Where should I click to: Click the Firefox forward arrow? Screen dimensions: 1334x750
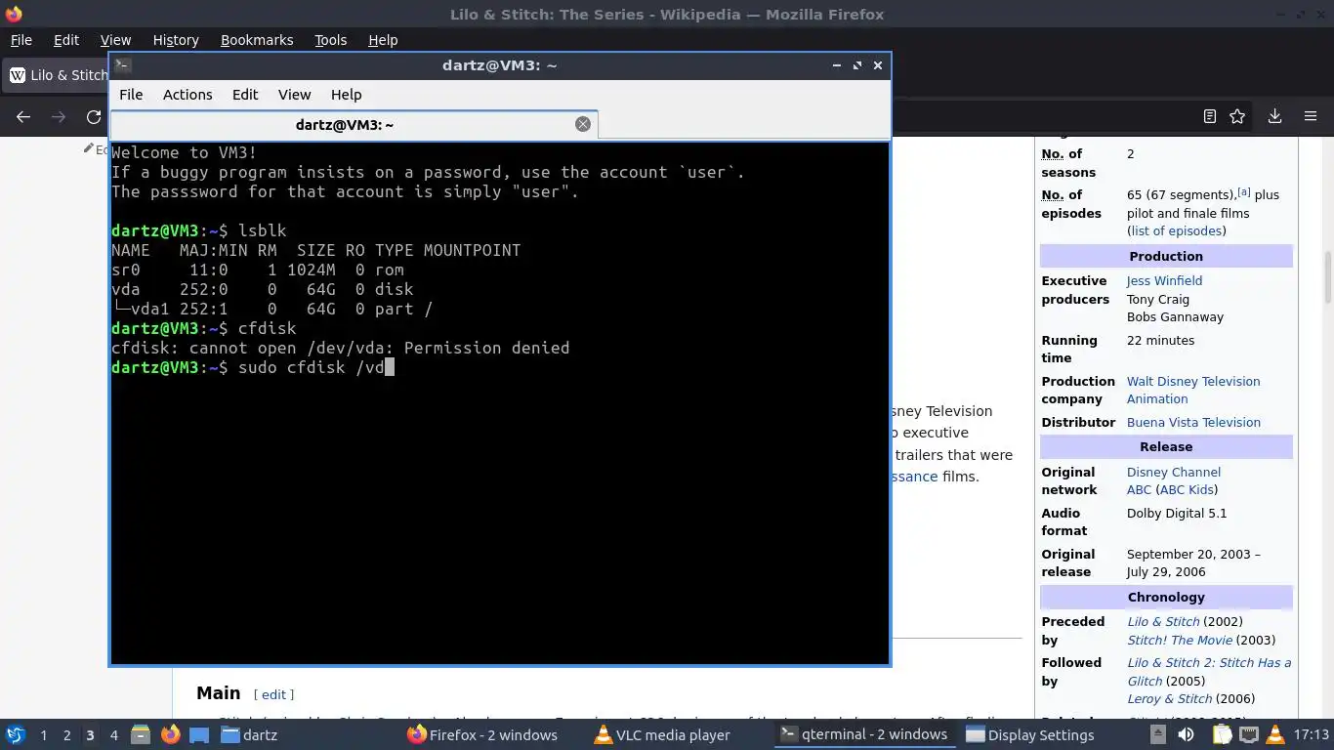59,116
